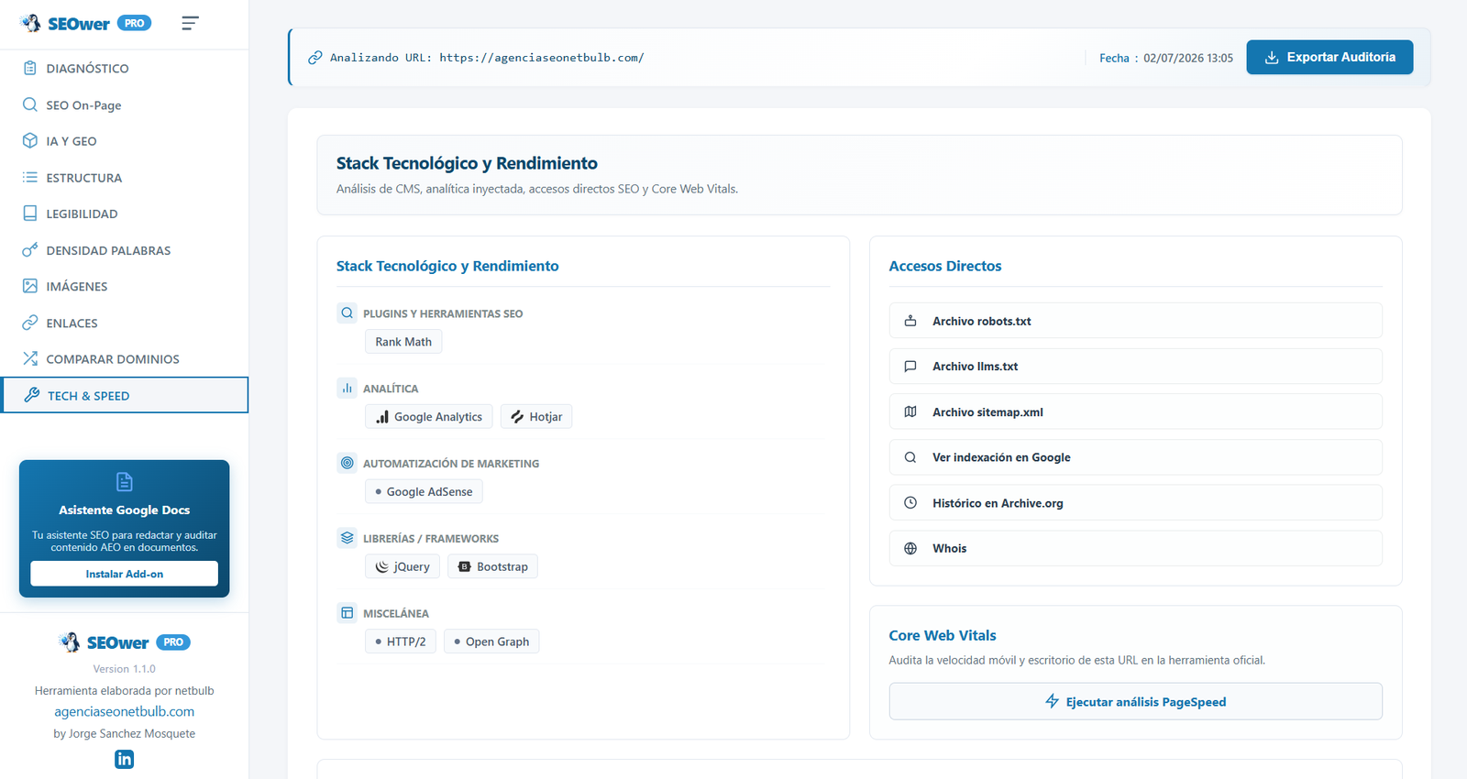Click the Archive.org clock icon
The height and width of the screenshot is (779, 1467).
[910, 503]
